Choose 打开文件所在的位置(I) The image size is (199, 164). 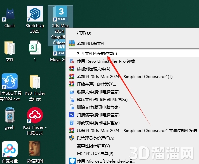point(132,54)
